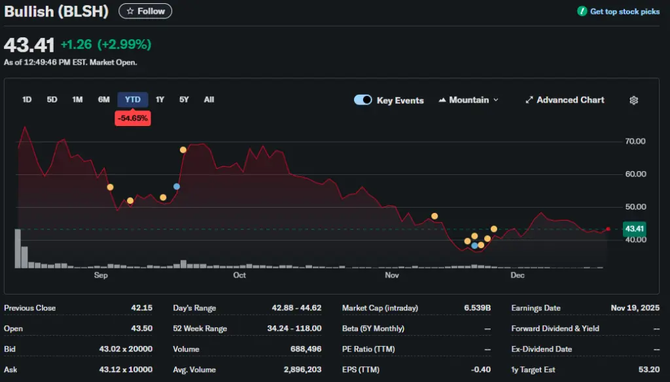The width and height of the screenshot is (670, 382).
Task: Click the green top stock picks icon
Action: (x=582, y=12)
